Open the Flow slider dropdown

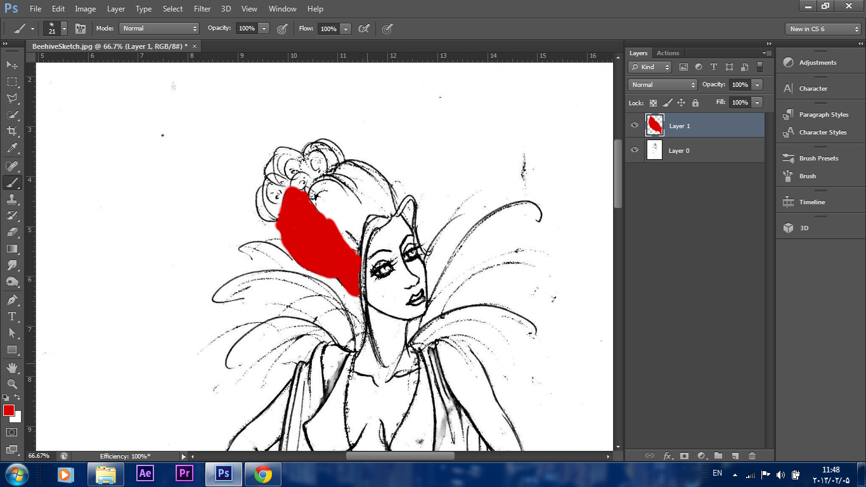click(x=346, y=29)
